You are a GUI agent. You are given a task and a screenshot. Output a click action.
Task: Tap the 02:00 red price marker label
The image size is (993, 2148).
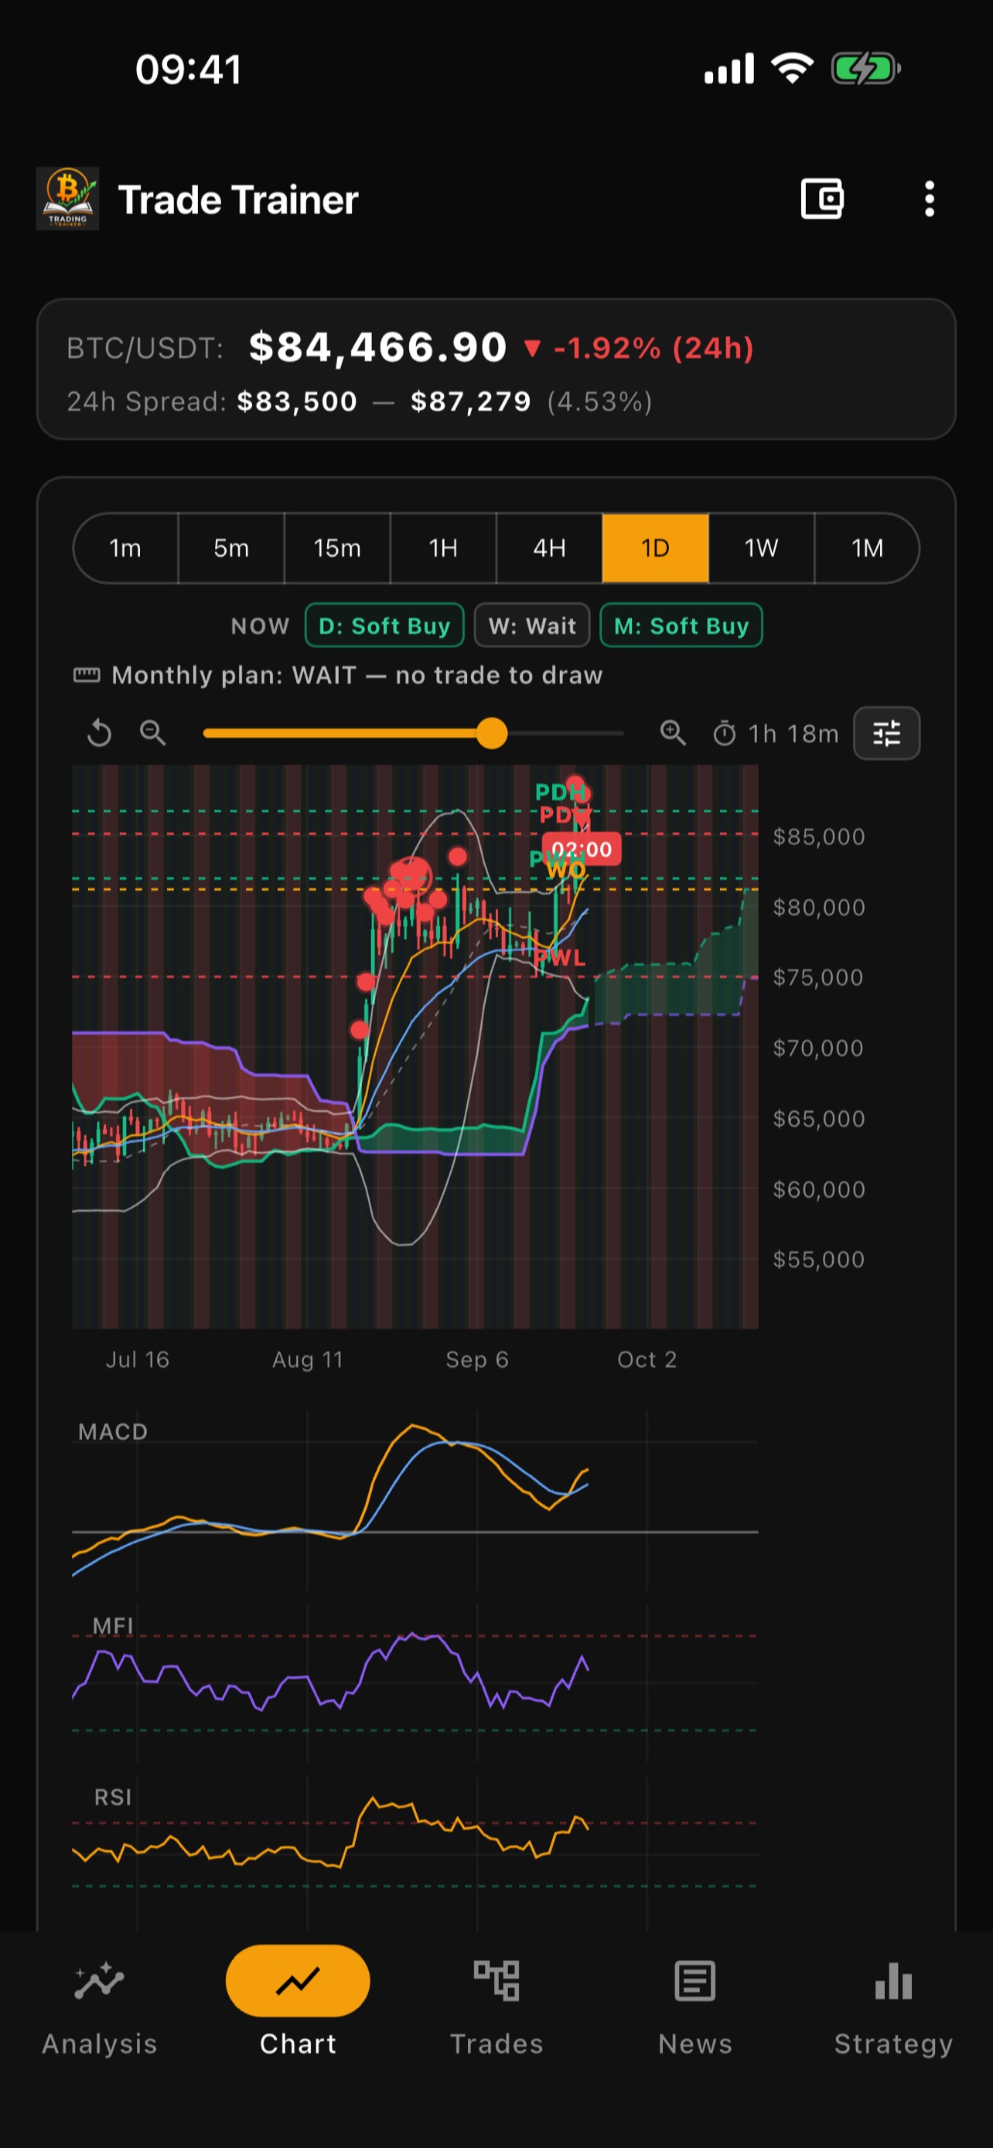coord(581,849)
